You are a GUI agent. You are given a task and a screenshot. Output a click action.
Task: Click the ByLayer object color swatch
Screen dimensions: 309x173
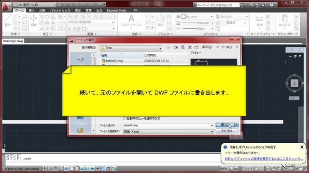183,17
